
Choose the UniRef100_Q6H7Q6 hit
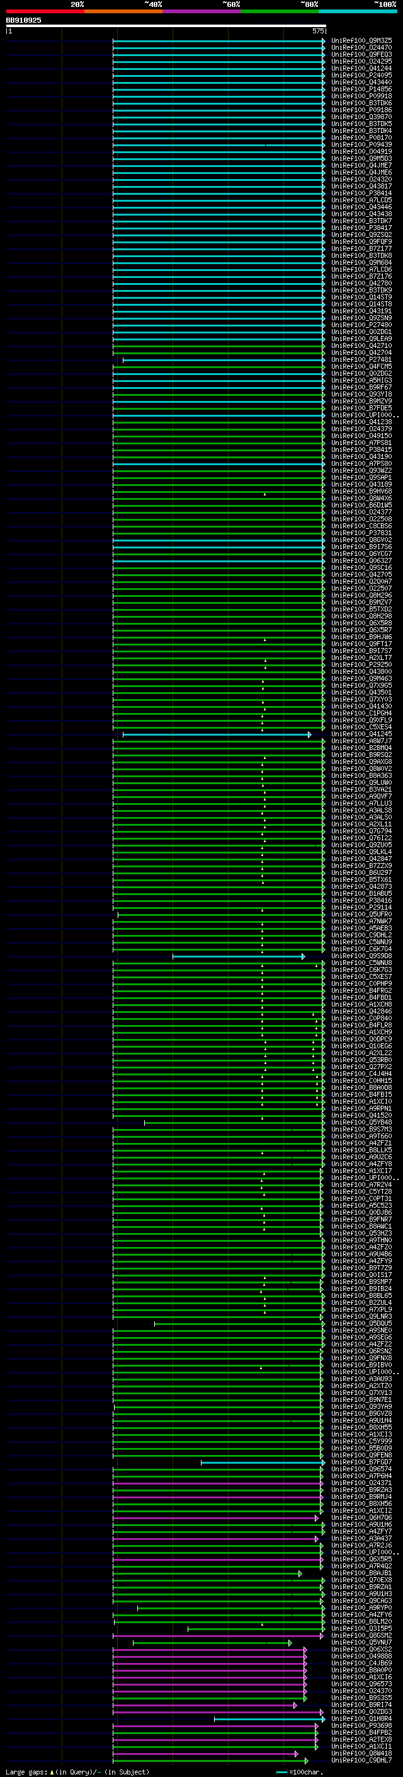click(361, 1518)
